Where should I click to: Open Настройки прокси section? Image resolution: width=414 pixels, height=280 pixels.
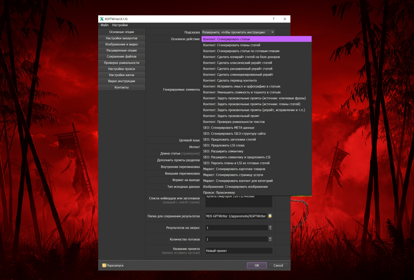(122, 69)
